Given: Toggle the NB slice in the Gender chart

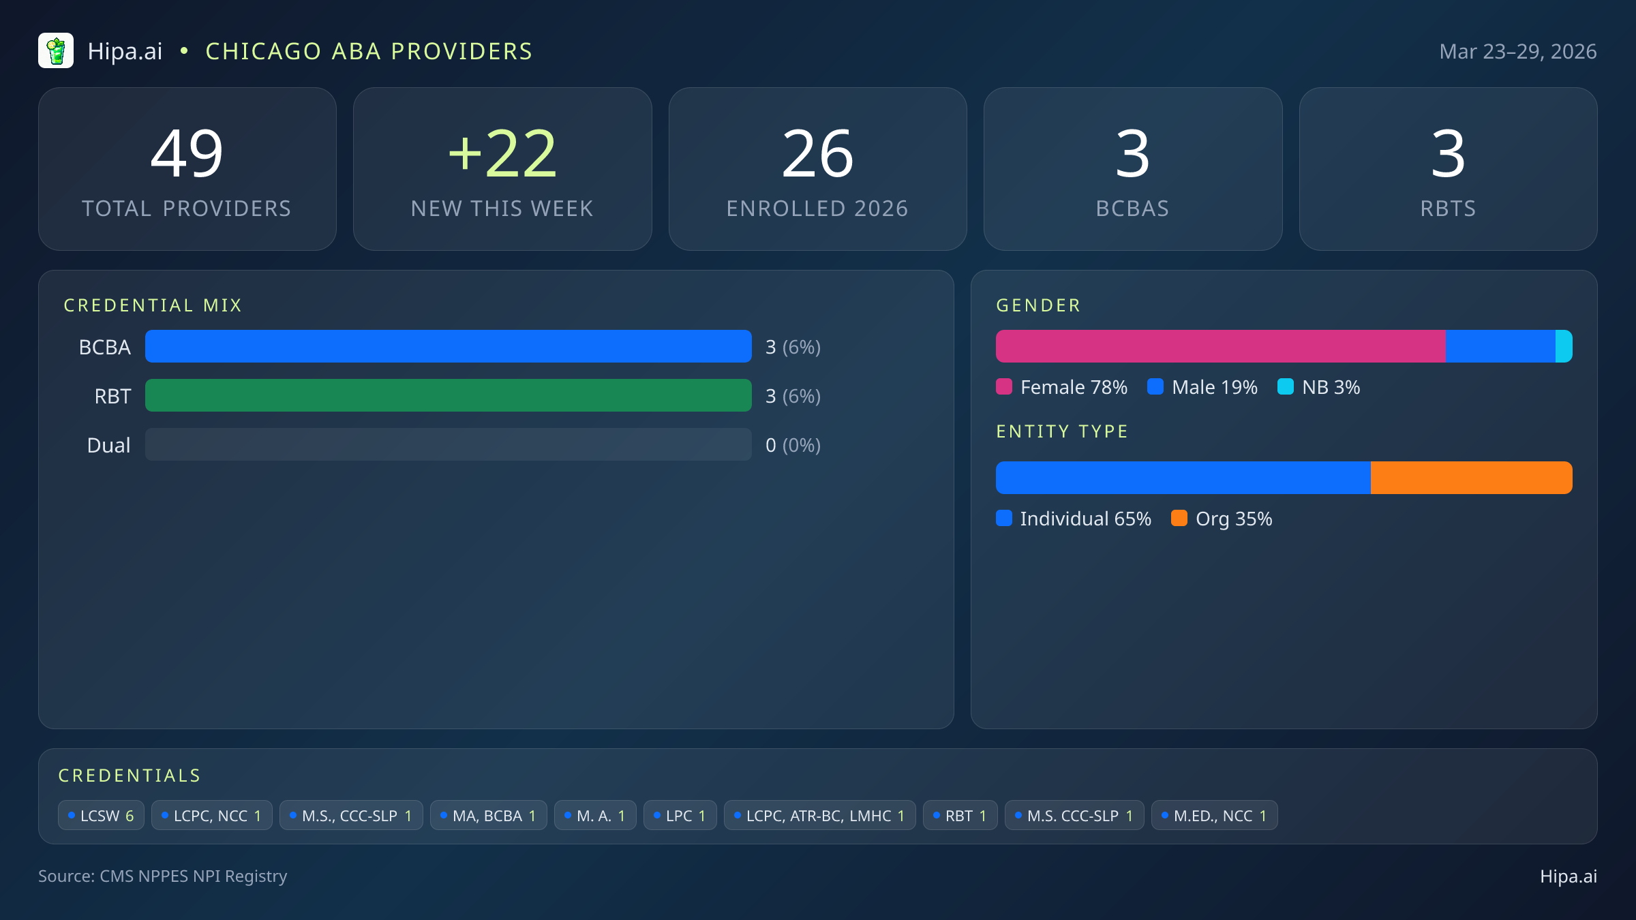Looking at the screenshot, I should pyautogui.click(x=1562, y=346).
